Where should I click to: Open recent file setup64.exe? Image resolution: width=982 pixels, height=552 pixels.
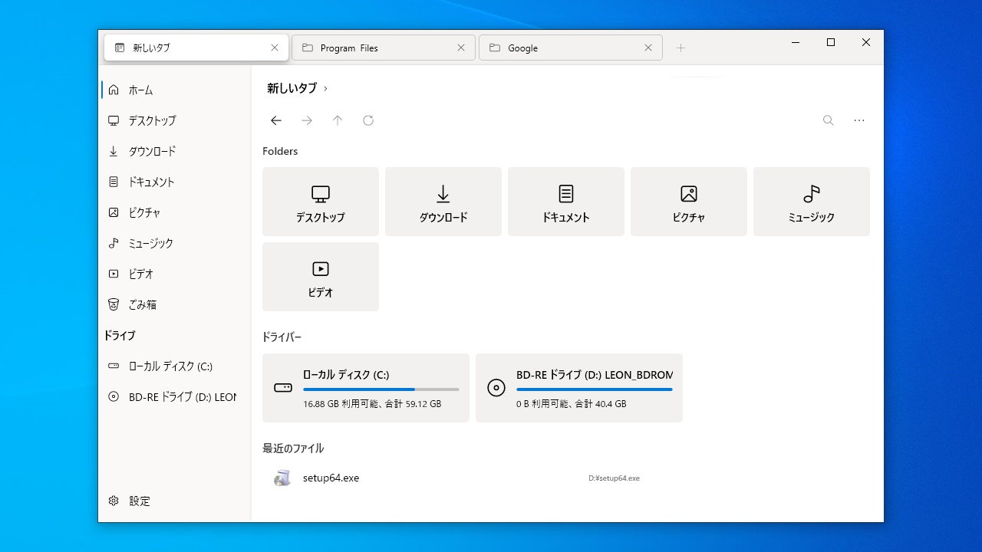566,478
